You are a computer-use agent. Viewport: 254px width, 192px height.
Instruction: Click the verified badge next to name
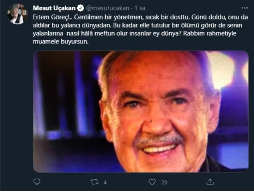point(81,8)
